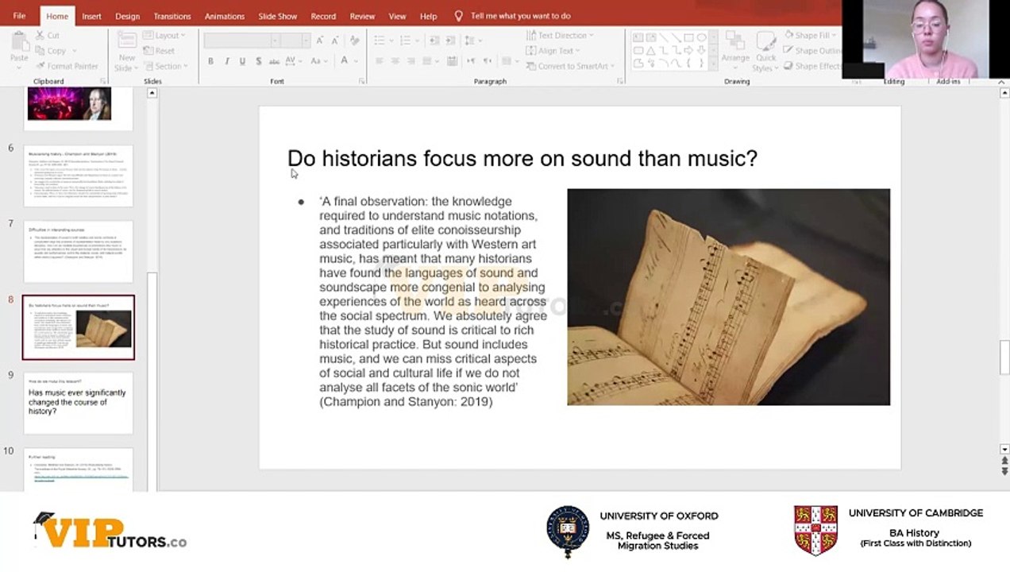This screenshot has width=1010, height=572.
Task: Open the font name combo box
Action: [241, 41]
